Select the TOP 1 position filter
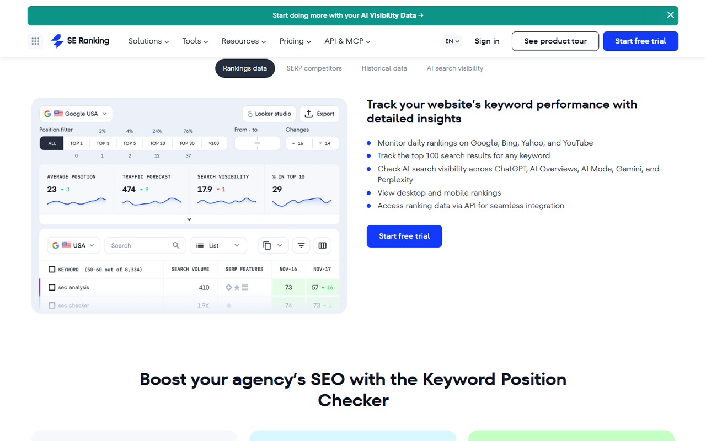Viewport: 706px width, 441px height. coord(76,143)
